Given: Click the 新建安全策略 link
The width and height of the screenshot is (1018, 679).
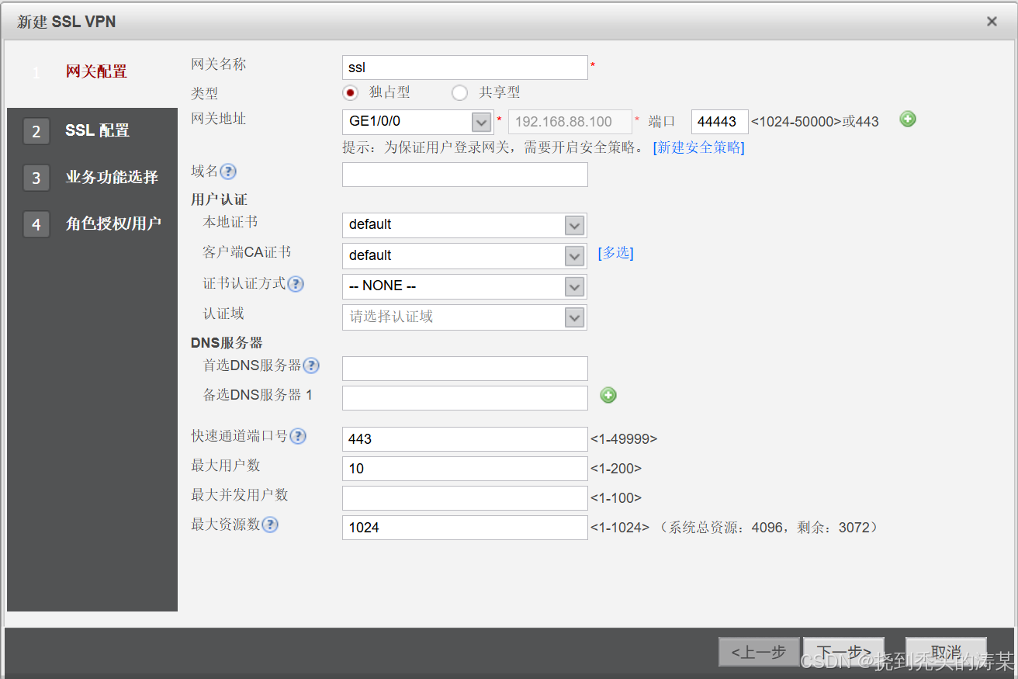Looking at the screenshot, I should (x=699, y=147).
